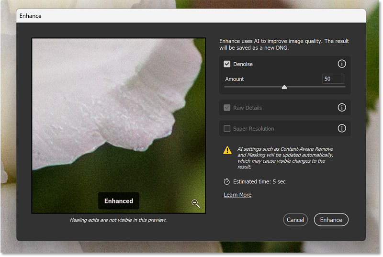Click the Estimated time: 5 sec text

pos(259,182)
